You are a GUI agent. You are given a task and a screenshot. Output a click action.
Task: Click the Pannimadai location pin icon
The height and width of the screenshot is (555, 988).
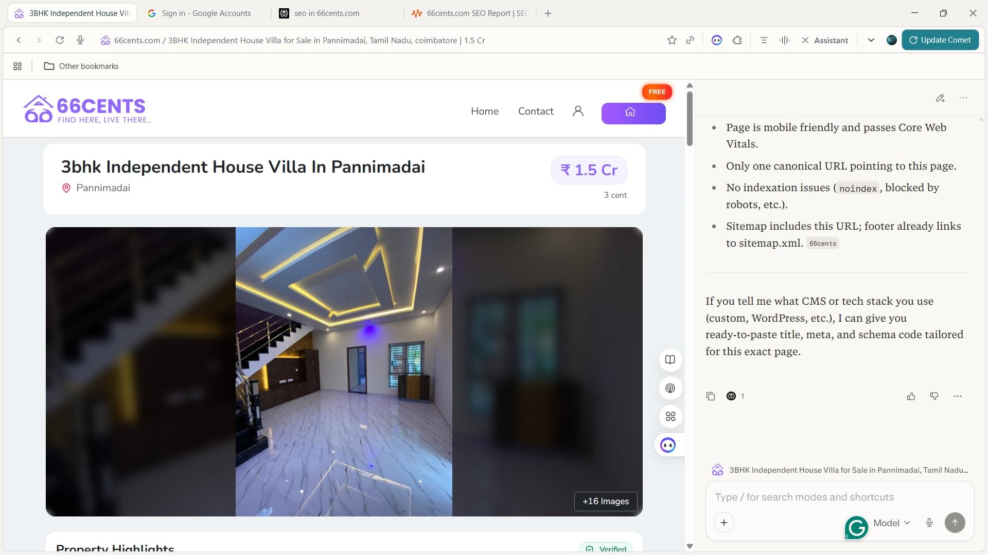(x=66, y=188)
